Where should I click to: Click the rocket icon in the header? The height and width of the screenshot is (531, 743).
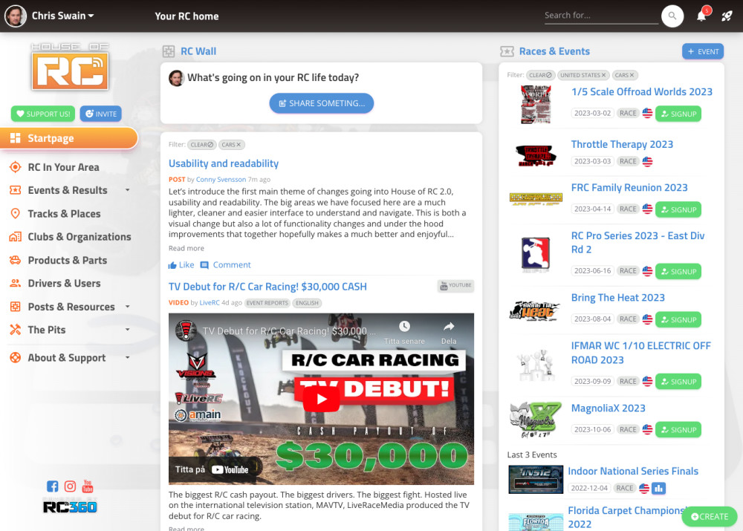pos(727,16)
